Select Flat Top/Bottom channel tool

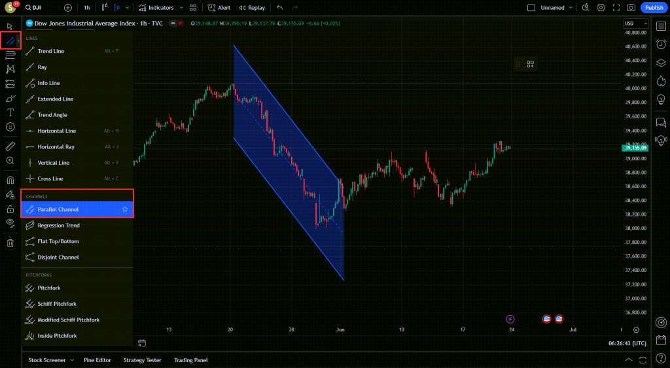pyautogui.click(x=77, y=241)
